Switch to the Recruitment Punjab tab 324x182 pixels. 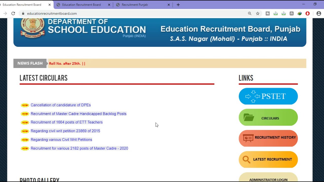143,5
